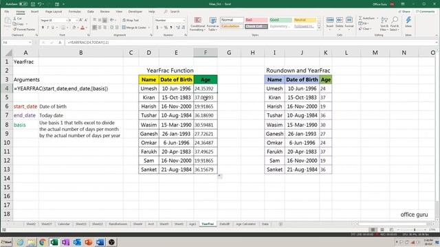Image resolution: width=440 pixels, height=247 pixels.
Task: Switch to the Page Layout tab
Action: pos(54,12)
